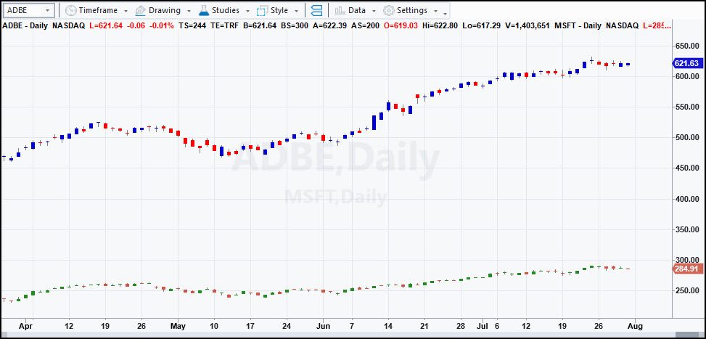Click the 300.00 price axis label
The image size is (706, 339).
[x=686, y=260]
